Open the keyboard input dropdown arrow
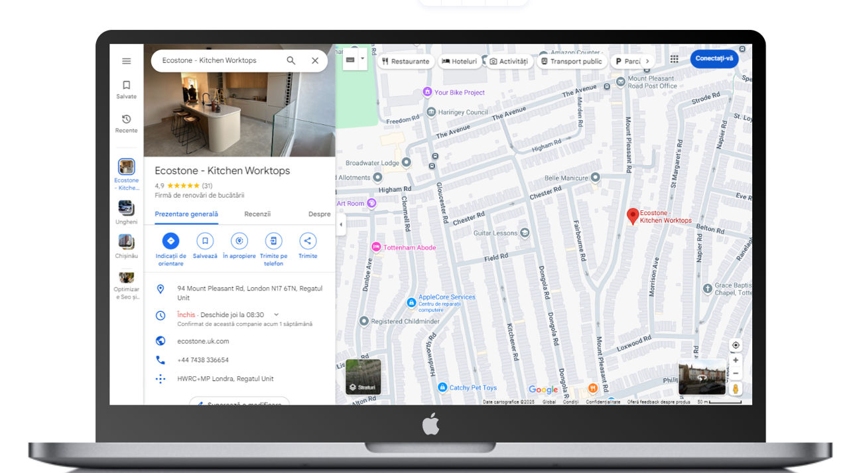 click(x=362, y=60)
